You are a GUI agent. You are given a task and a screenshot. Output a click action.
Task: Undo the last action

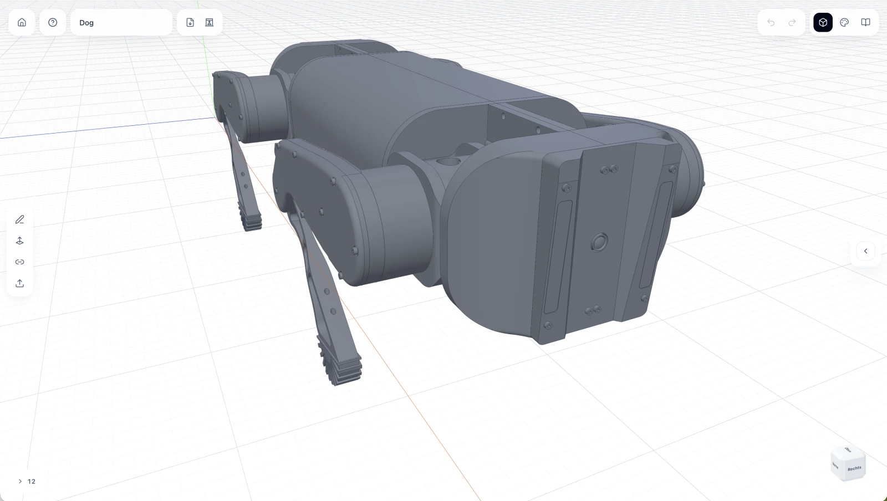tap(771, 22)
